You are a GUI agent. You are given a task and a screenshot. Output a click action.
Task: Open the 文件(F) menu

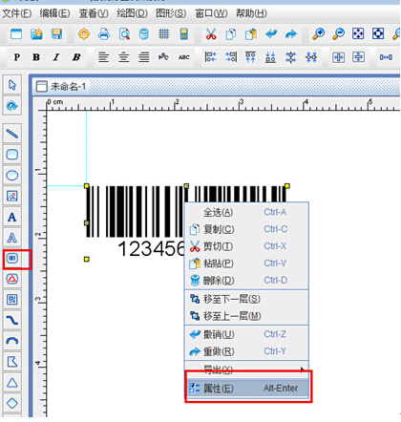point(17,13)
